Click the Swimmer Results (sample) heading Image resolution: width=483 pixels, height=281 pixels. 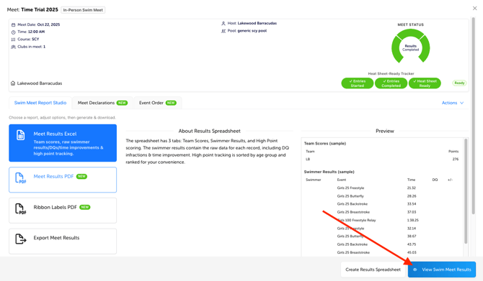pos(329,172)
